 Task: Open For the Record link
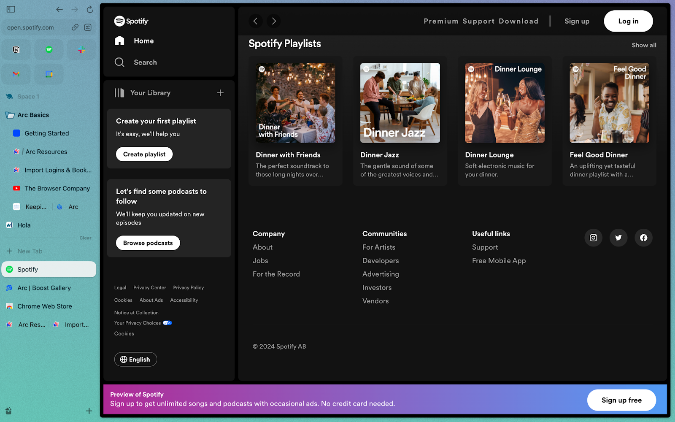(276, 274)
